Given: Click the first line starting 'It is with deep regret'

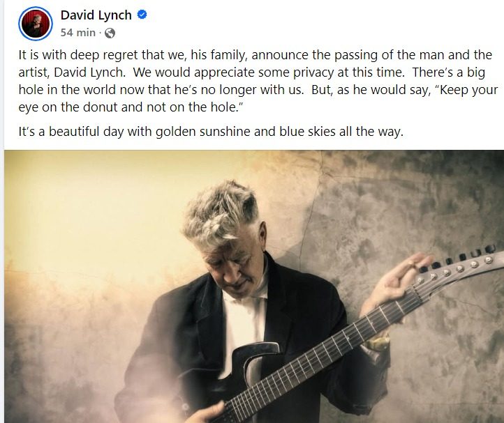Looking at the screenshot, I should [255, 55].
